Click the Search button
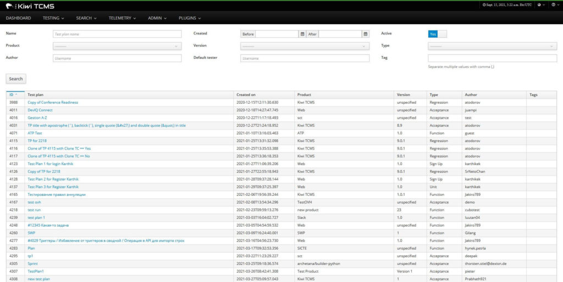The height and width of the screenshot is (282, 563). click(16, 79)
